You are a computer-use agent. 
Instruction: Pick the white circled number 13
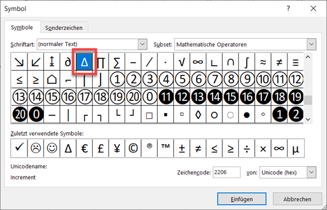coord(19,97)
